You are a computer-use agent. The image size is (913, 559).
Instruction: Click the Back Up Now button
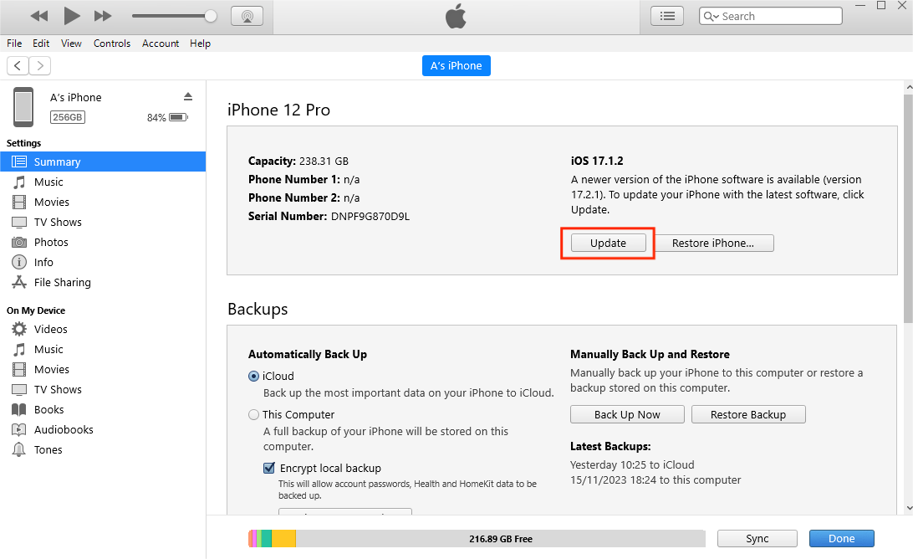pos(627,414)
